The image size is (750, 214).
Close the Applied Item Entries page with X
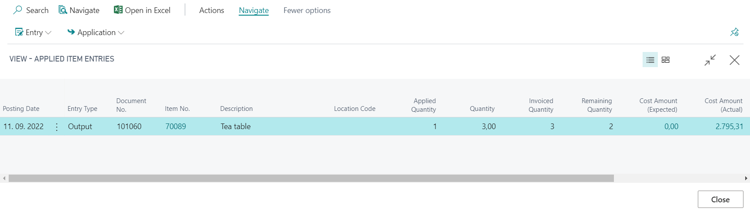[x=734, y=60]
